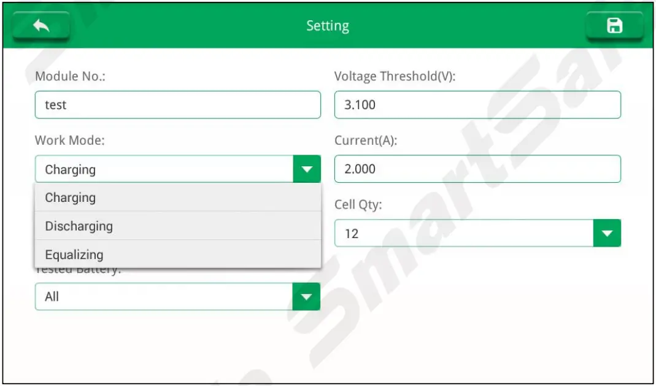Save settings with the floppy disk icon
This screenshot has width=656, height=386.
614,26
